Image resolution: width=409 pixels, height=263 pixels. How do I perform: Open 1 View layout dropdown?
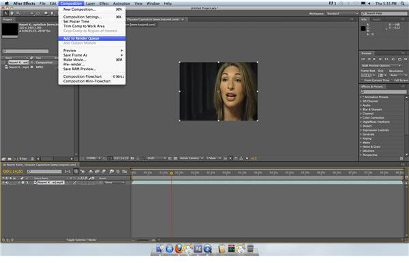213,159
